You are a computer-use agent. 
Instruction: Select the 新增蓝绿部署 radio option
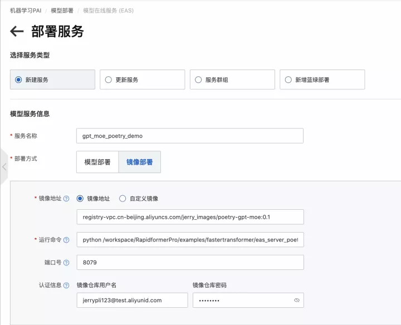[288, 80]
